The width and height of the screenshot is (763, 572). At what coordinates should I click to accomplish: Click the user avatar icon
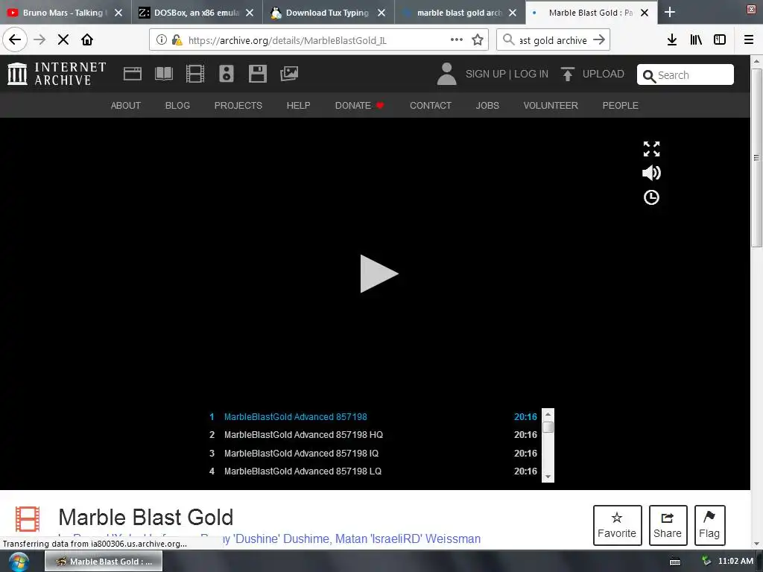[447, 74]
